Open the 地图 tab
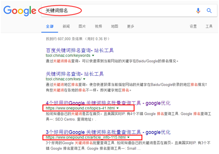219x154 pixels. coord(115,26)
